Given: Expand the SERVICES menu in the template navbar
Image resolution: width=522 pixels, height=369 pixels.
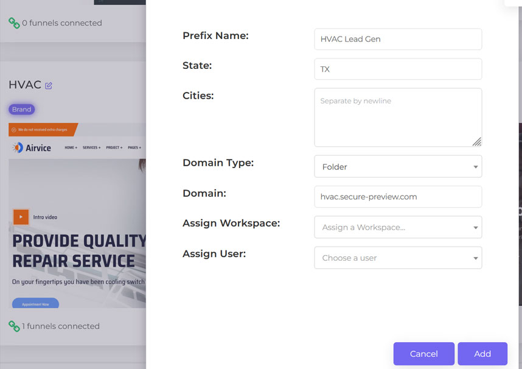Looking at the screenshot, I should click(91, 147).
